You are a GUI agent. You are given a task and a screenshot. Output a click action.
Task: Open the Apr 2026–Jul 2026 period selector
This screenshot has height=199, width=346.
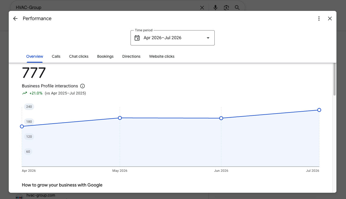point(173,38)
